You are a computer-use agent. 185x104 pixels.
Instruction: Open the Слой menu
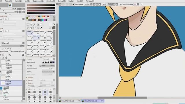pyautogui.click(x=27, y=1)
